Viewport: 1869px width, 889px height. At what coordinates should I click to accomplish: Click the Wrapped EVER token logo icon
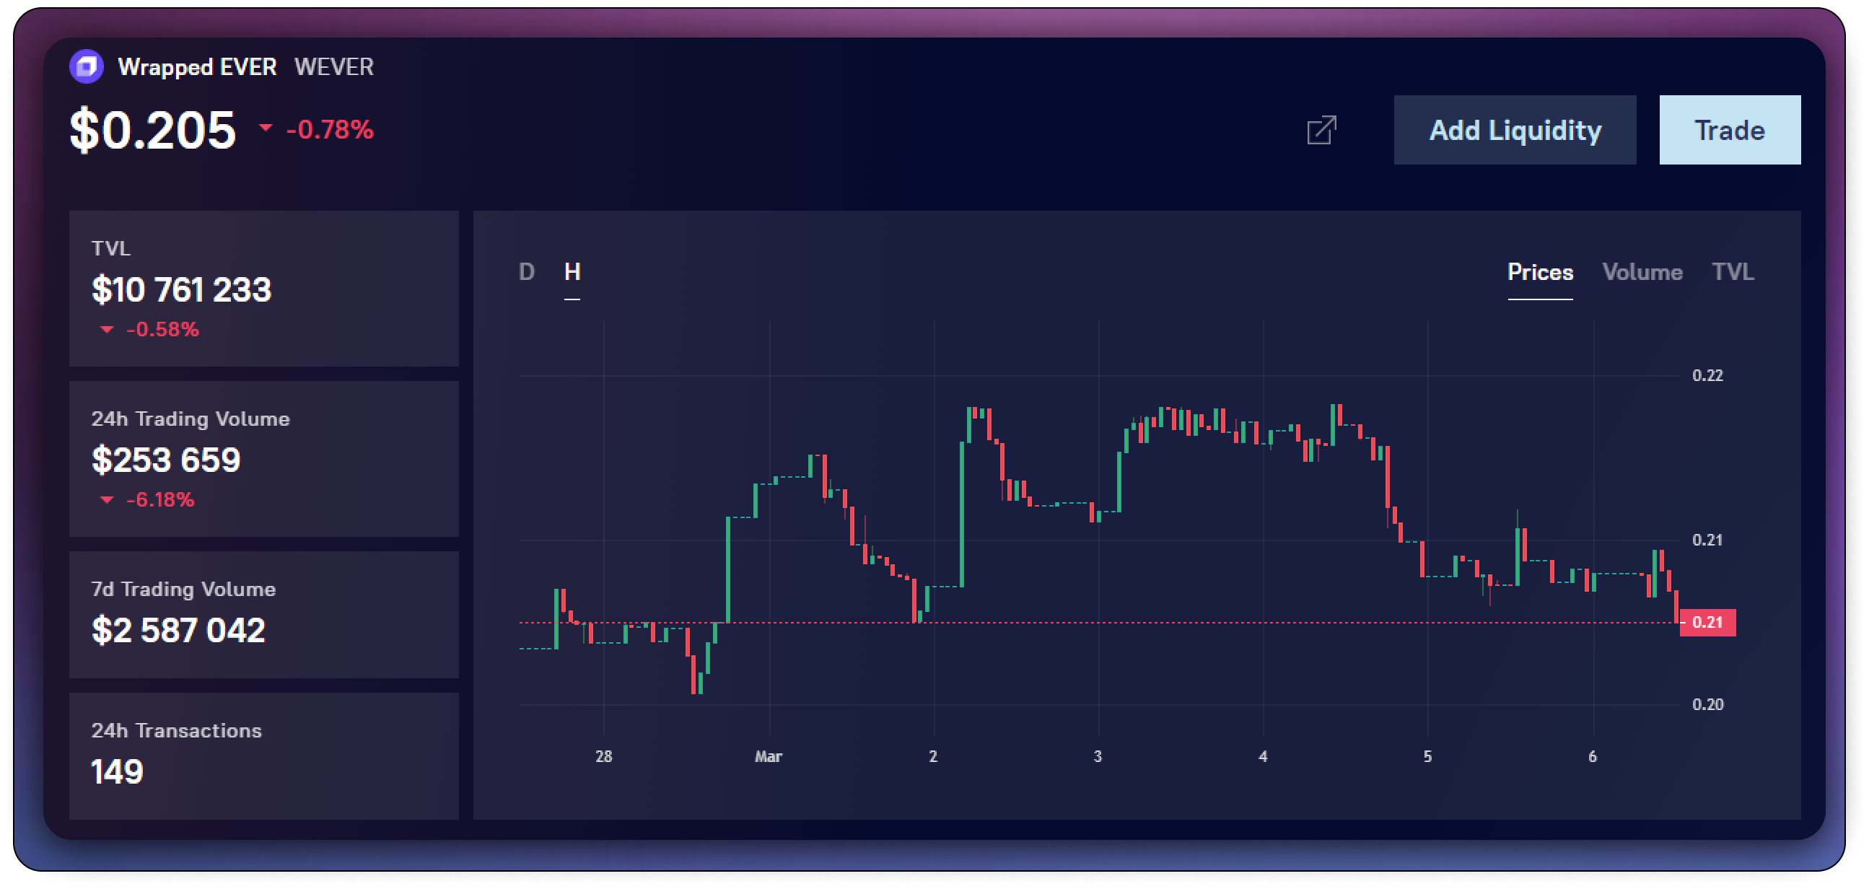tap(87, 67)
